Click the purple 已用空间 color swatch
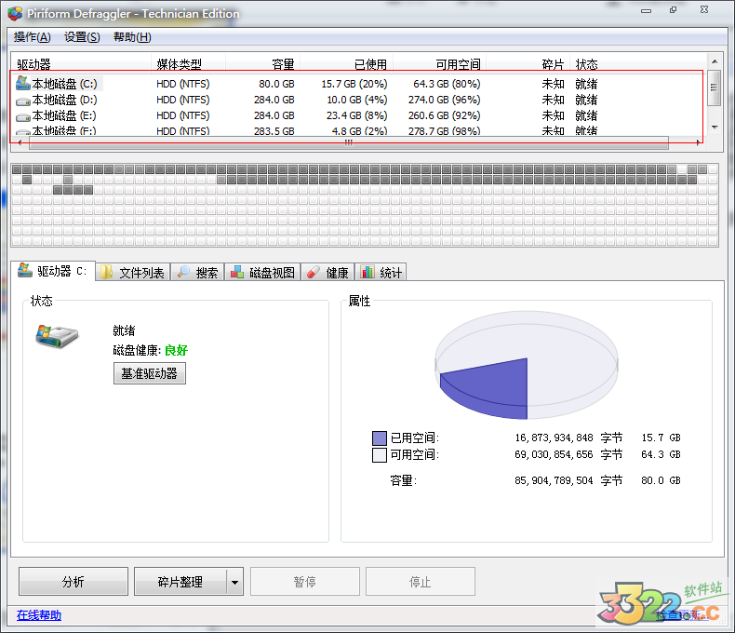735x633 pixels. (x=380, y=438)
